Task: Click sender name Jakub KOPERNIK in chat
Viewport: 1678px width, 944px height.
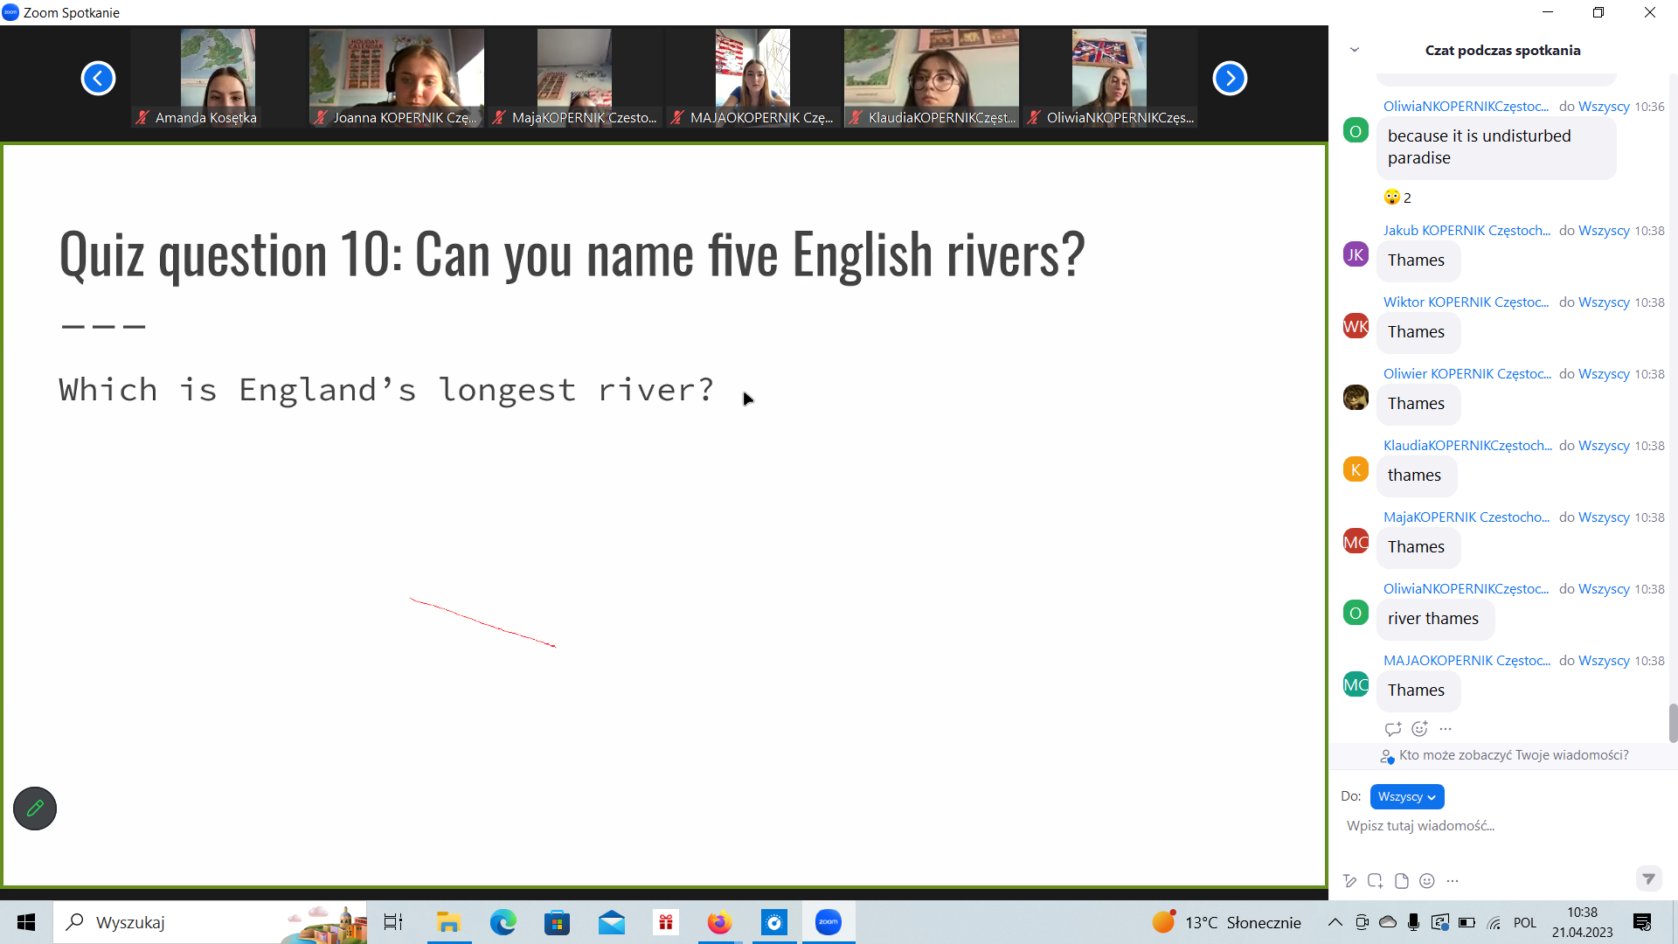Action: click(x=1467, y=231)
